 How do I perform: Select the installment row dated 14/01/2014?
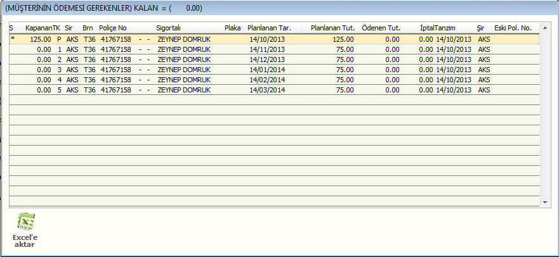266,70
